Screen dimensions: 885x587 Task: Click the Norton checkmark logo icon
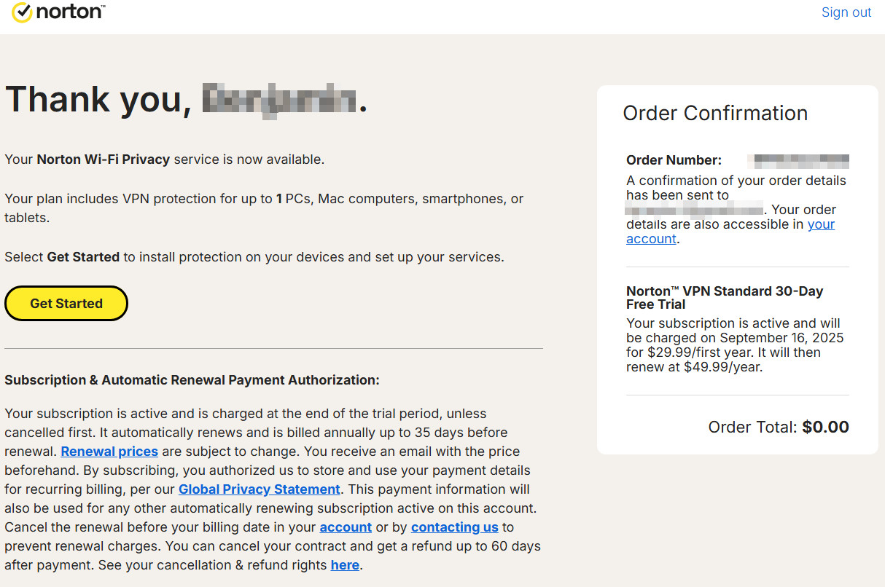click(x=22, y=12)
